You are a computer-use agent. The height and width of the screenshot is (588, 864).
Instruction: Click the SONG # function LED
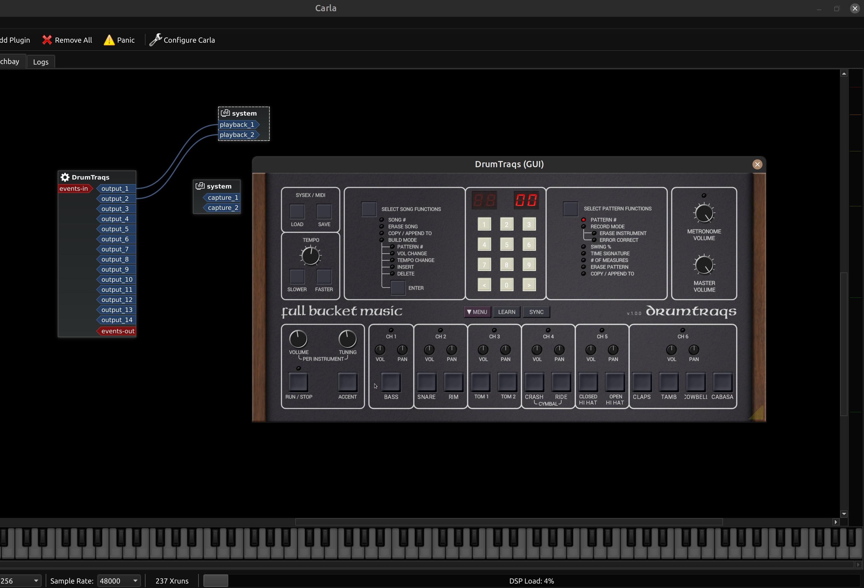[x=382, y=220]
